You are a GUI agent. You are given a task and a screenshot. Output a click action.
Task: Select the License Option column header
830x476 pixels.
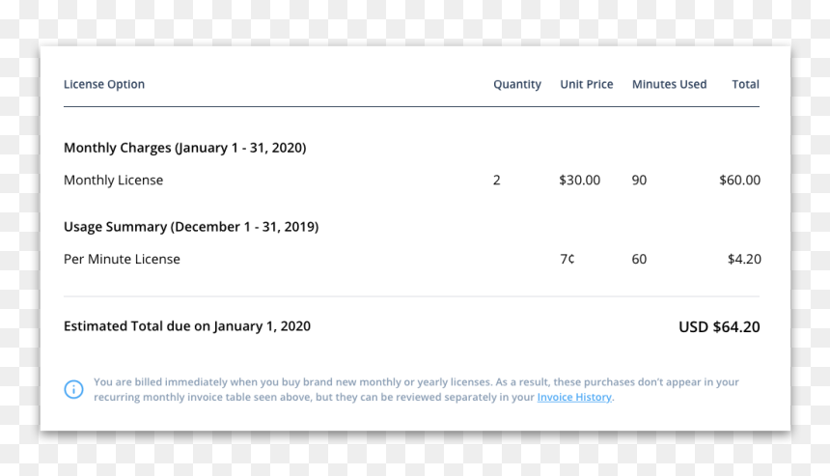(104, 84)
